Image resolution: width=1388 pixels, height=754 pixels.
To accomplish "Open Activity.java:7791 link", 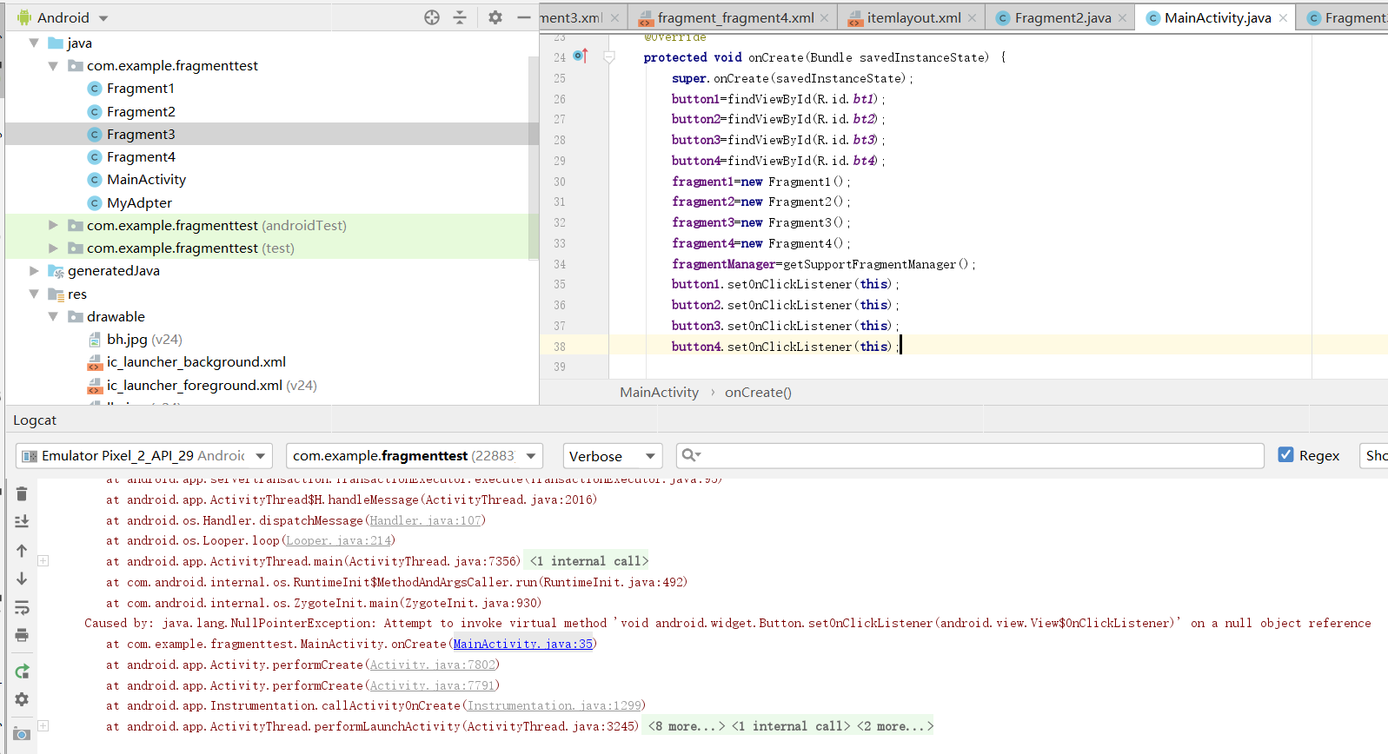I will (432, 685).
